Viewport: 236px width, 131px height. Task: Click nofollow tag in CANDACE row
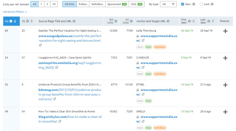[x=160, y=74]
